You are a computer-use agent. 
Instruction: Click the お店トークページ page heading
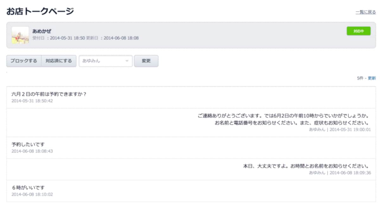40,11
